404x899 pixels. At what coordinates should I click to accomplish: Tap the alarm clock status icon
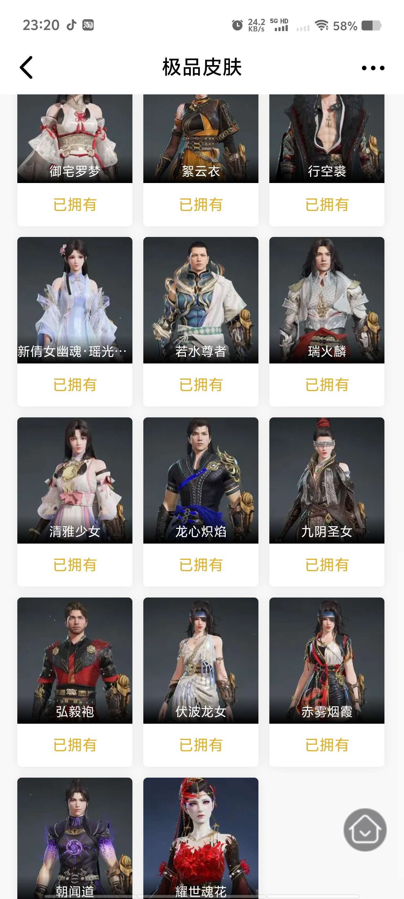(237, 25)
